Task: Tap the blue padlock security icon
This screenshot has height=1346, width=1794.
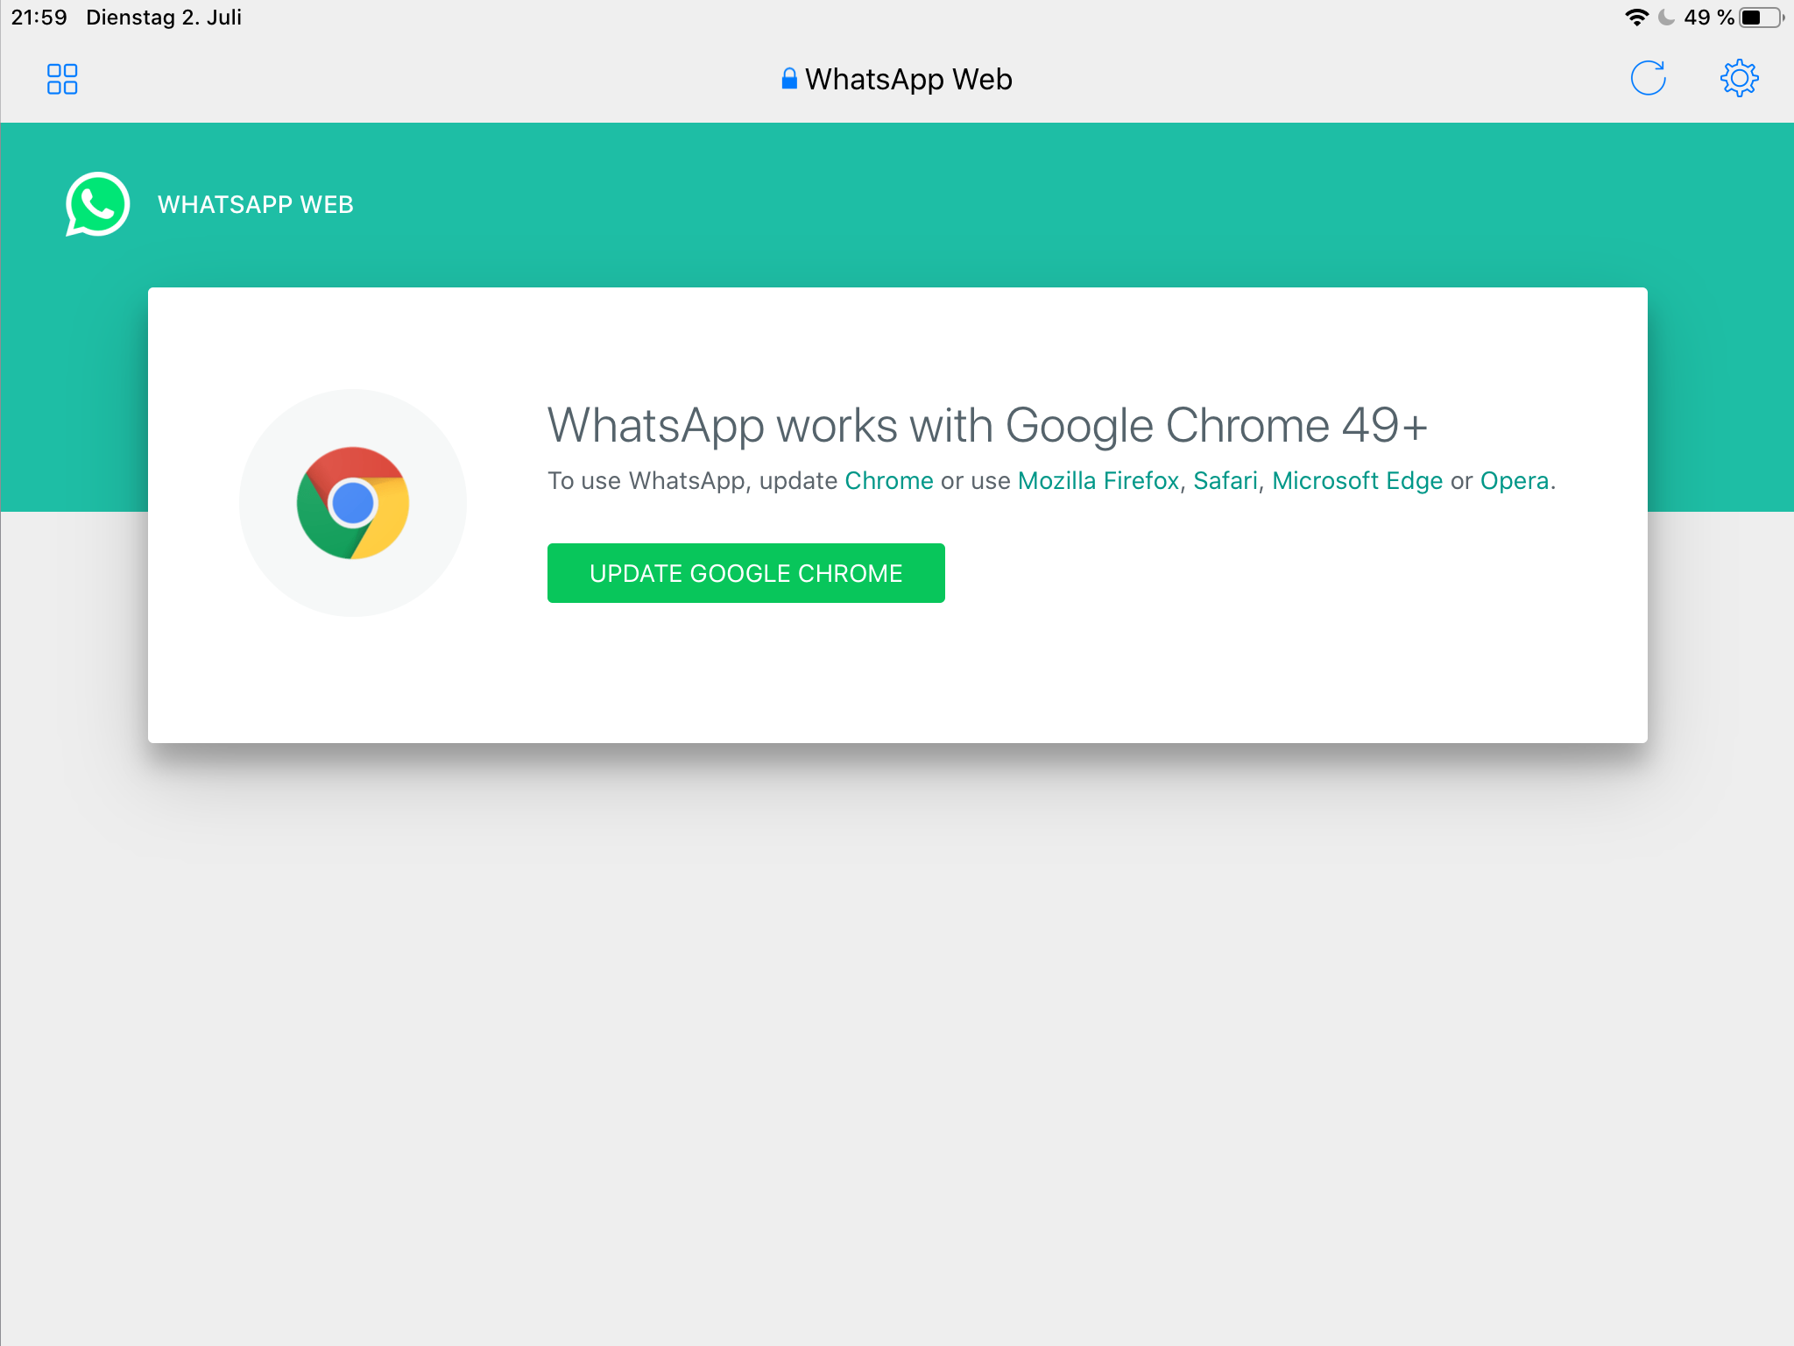Action: 789,79
